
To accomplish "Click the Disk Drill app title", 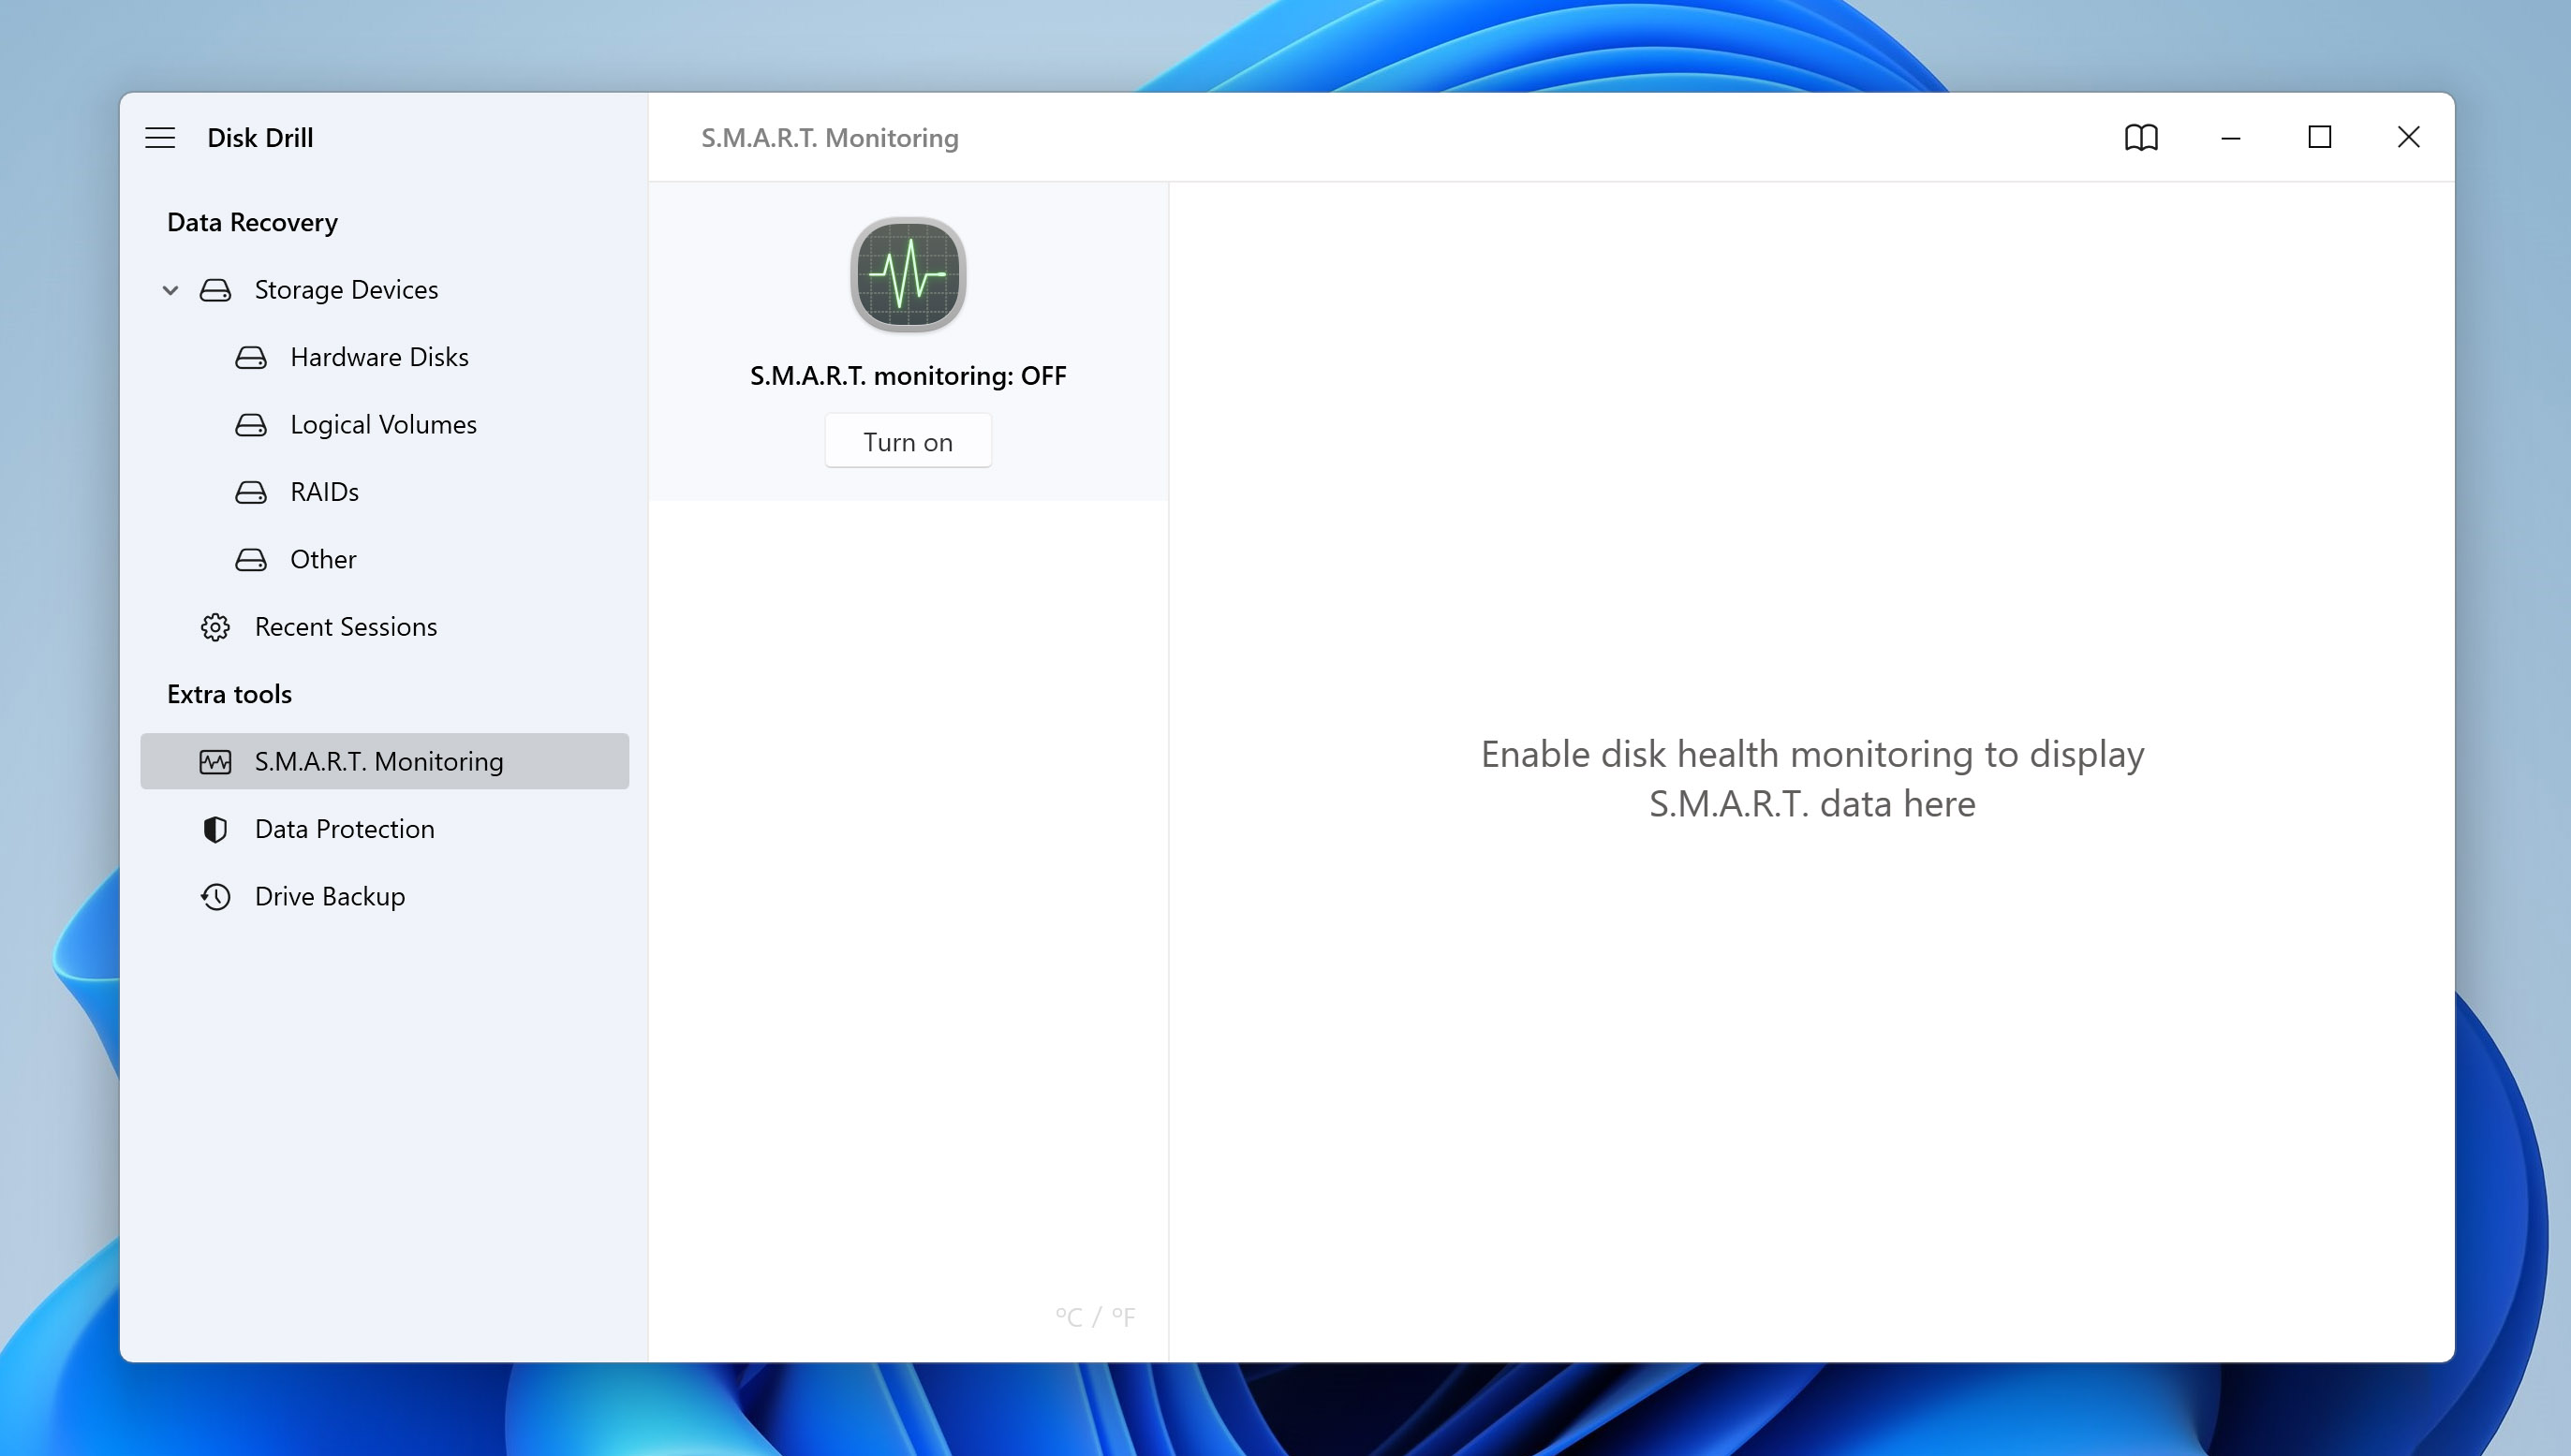I will (260, 137).
